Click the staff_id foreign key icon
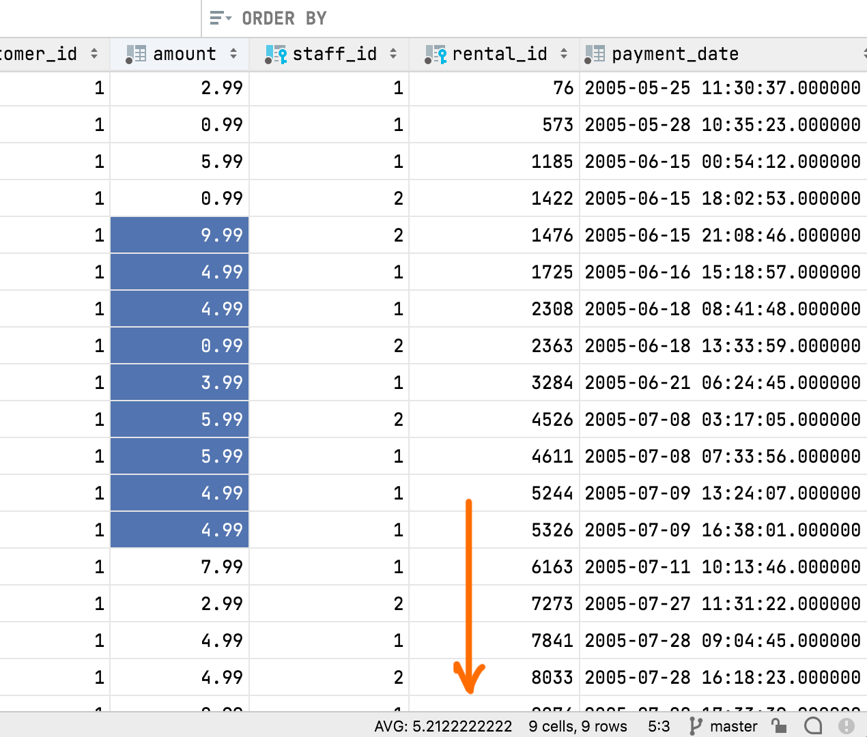The height and width of the screenshot is (737, 867). [276, 55]
